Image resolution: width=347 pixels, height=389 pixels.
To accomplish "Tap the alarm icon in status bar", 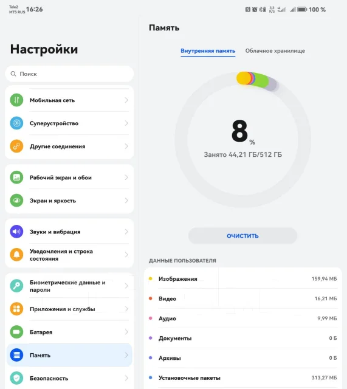I will [255, 10].
